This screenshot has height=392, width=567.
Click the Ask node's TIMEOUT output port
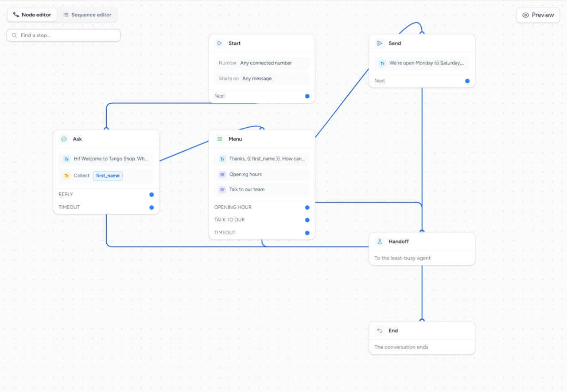tap(151, 208)
